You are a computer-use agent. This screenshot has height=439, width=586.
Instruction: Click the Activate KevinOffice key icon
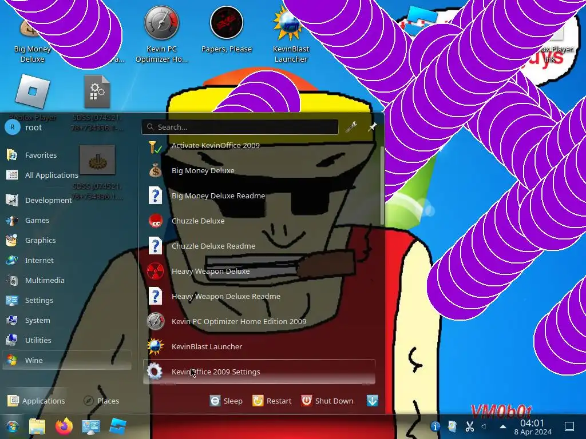click(x=155, y=147)
